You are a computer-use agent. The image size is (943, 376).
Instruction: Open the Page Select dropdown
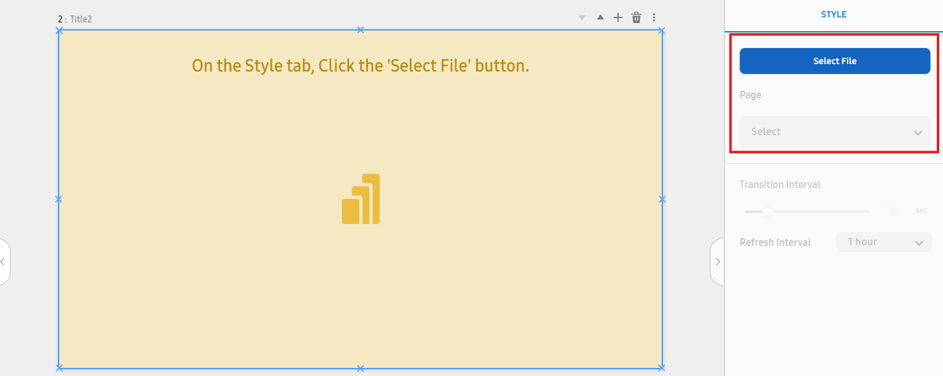(834, 132)
